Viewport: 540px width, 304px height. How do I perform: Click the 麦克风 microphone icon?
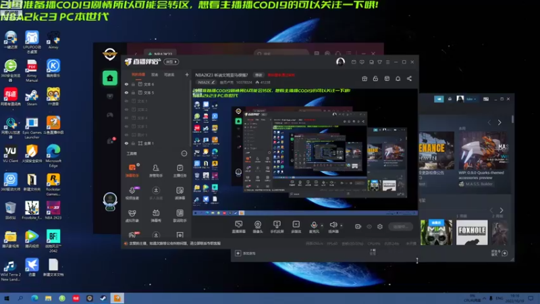314,225
